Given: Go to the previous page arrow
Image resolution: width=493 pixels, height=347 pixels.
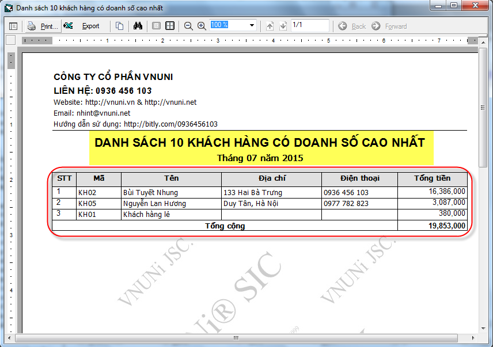Looking at the screenshot, I should (x=270, y=26).
